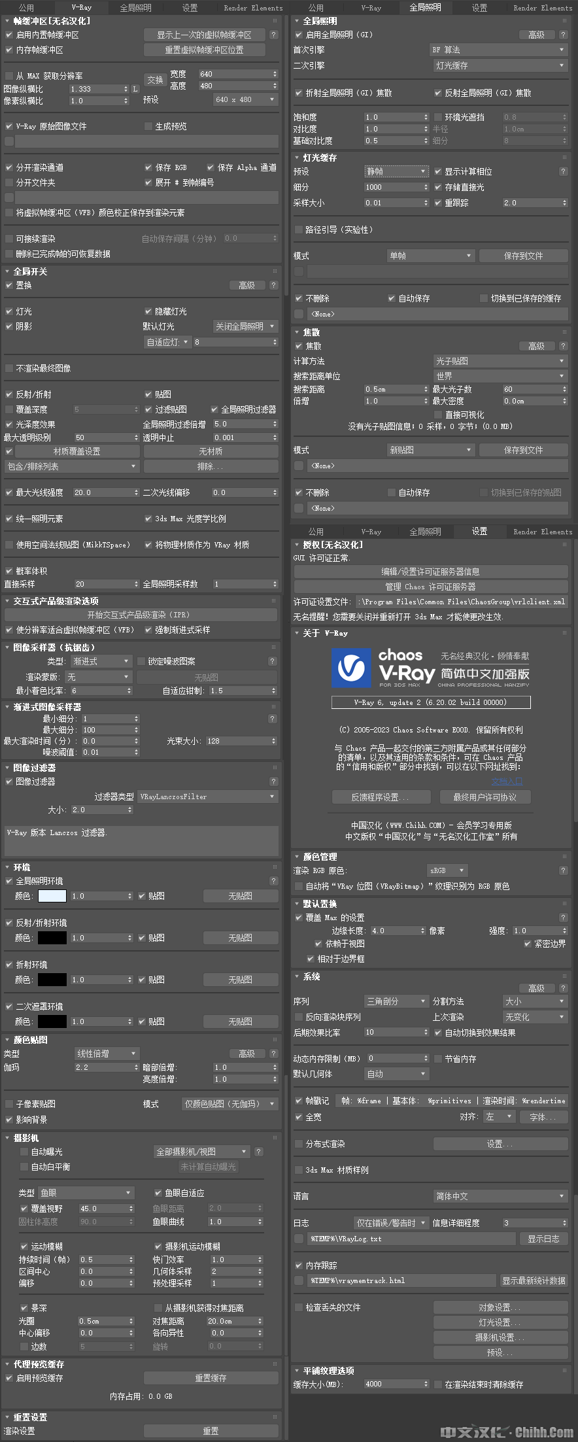Click the help icon in 颜色管理 rollout
Image resolution: width=578 pixels, height=1442 pixels.
pos(563,870)
